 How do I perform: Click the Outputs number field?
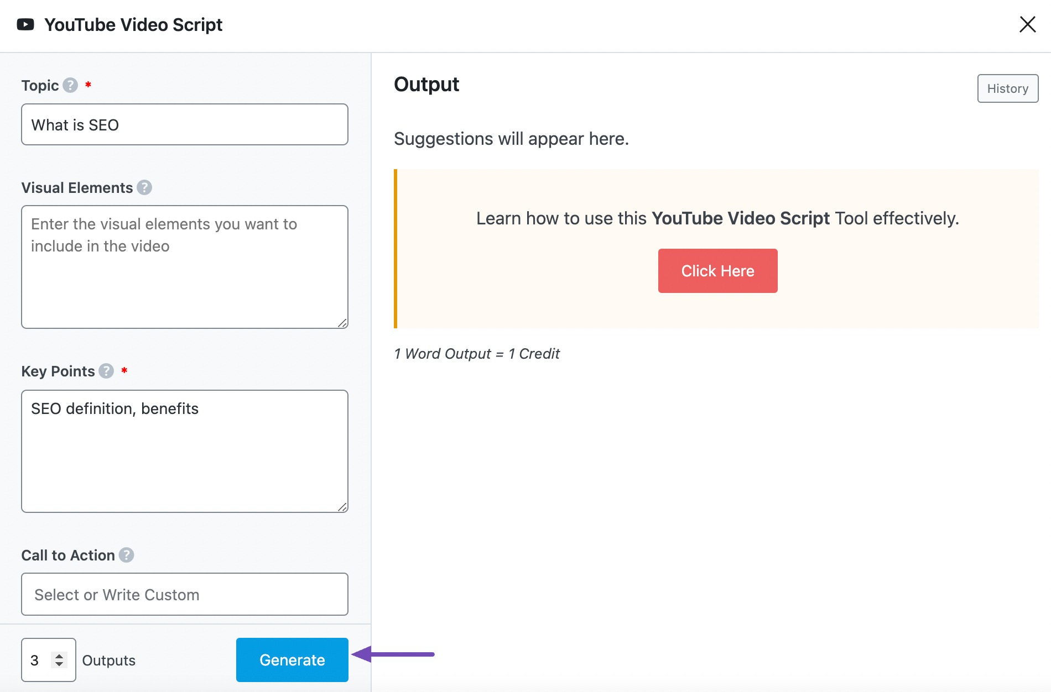pos(49,660)
